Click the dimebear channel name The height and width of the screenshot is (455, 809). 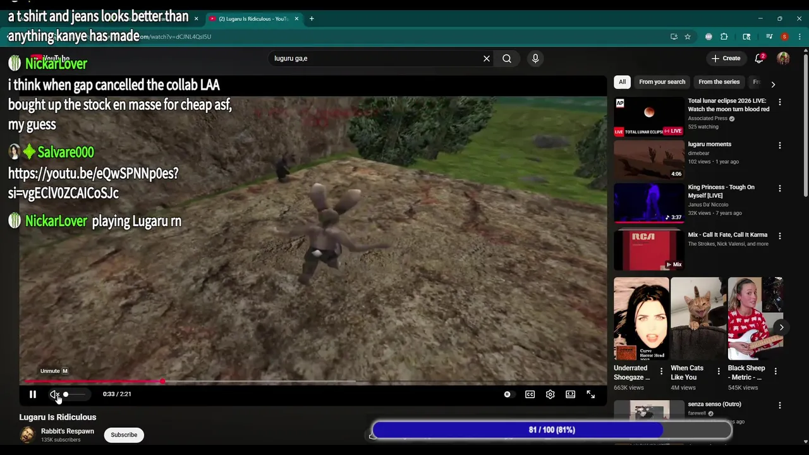pyautogui.click(x=698, y=153)
